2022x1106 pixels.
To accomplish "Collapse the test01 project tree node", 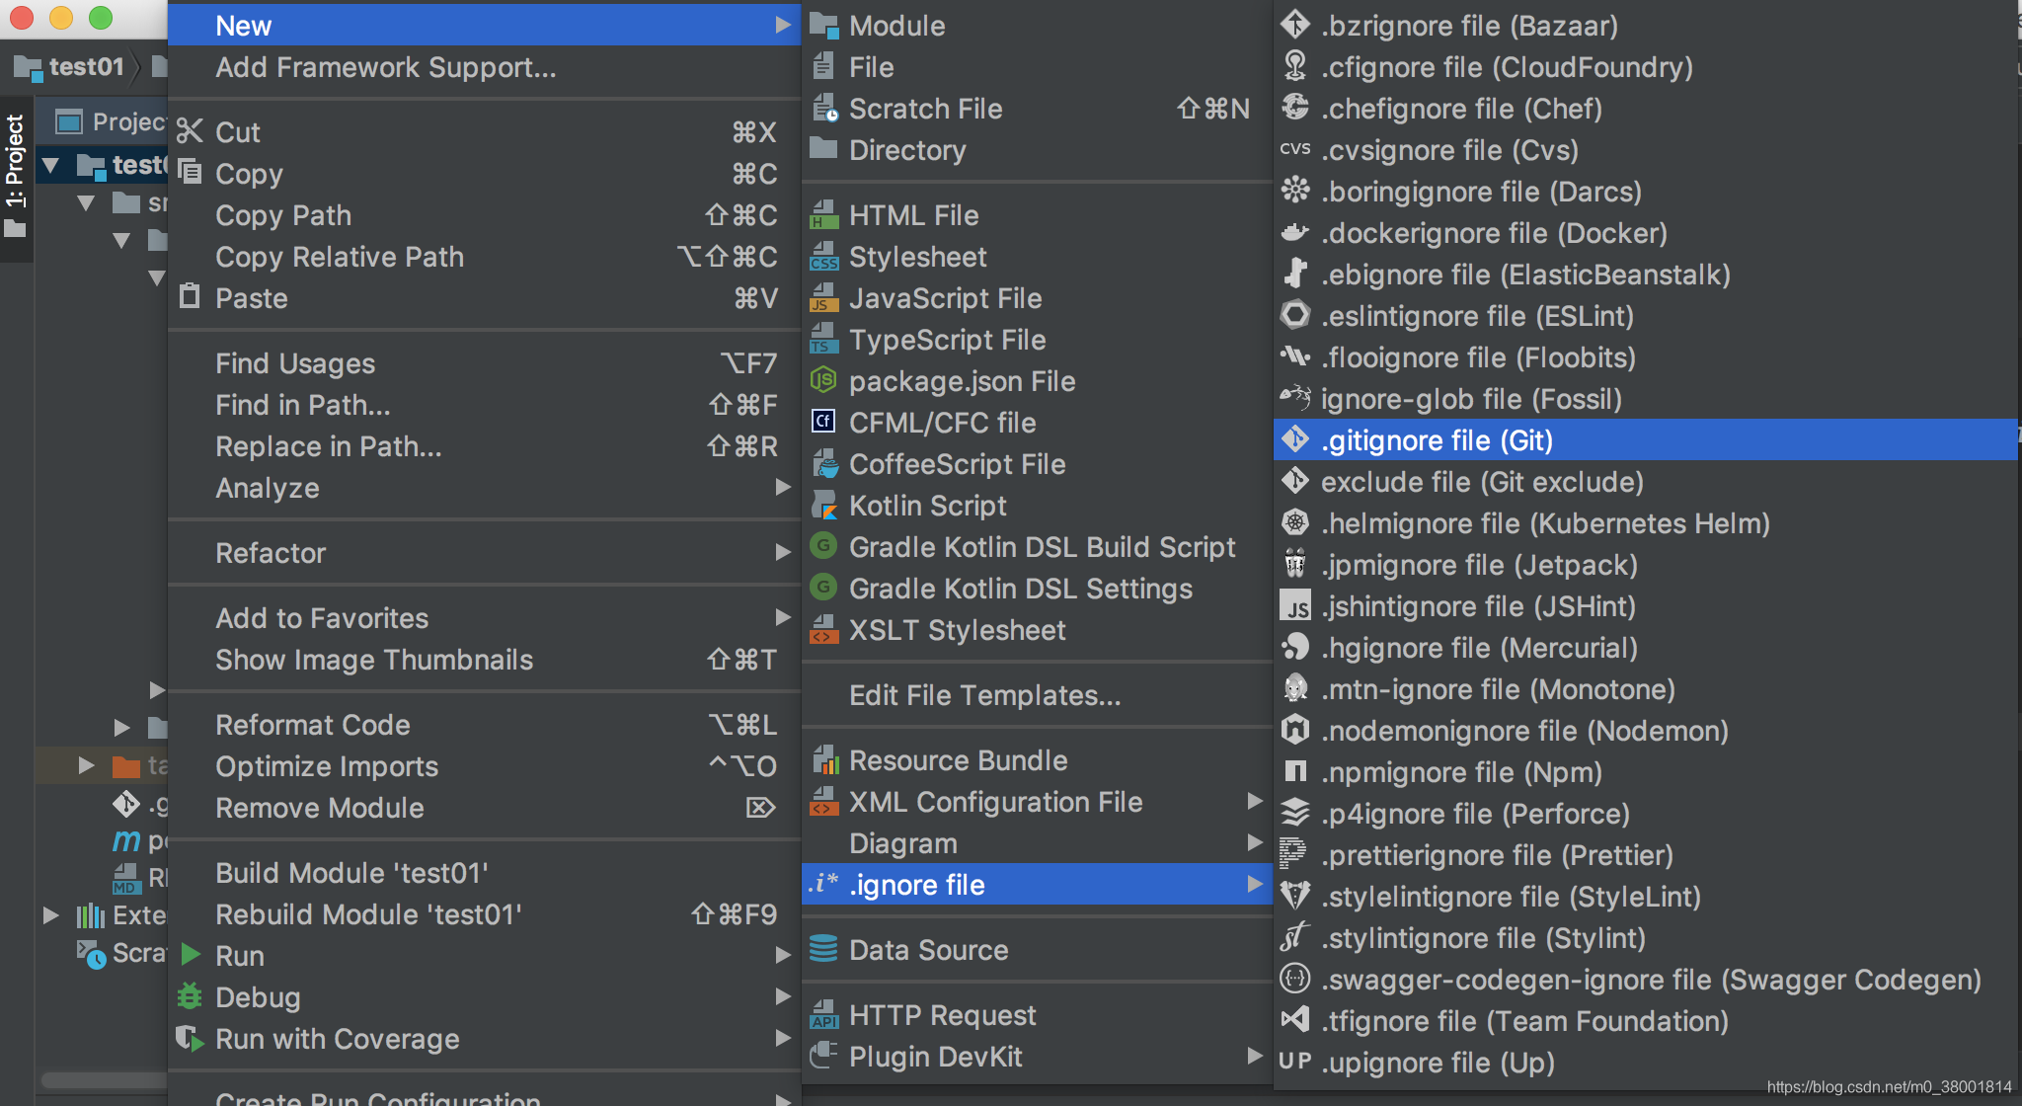I will tap(51, 165).
